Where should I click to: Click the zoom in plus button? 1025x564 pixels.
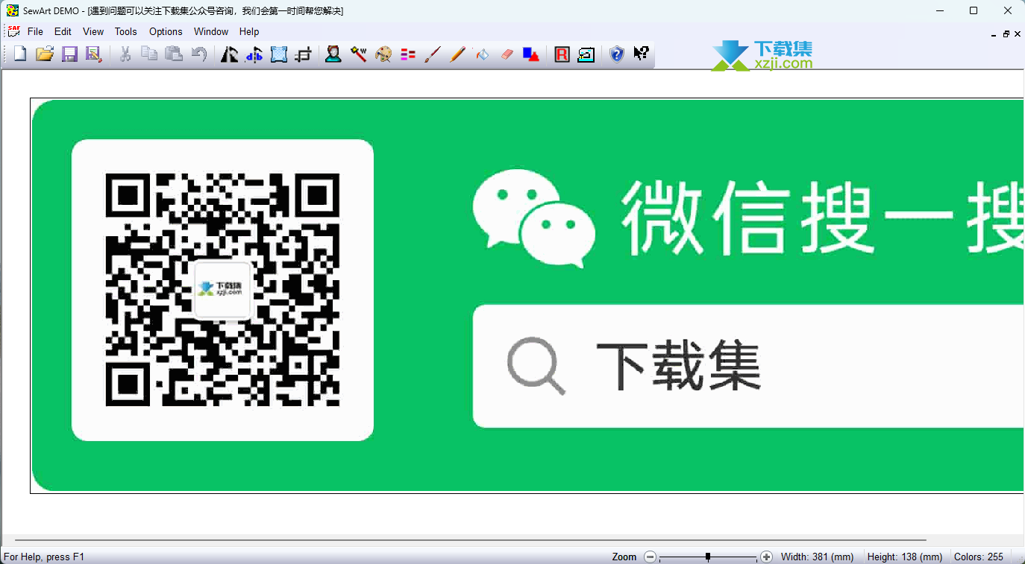[x=766, y=557]
